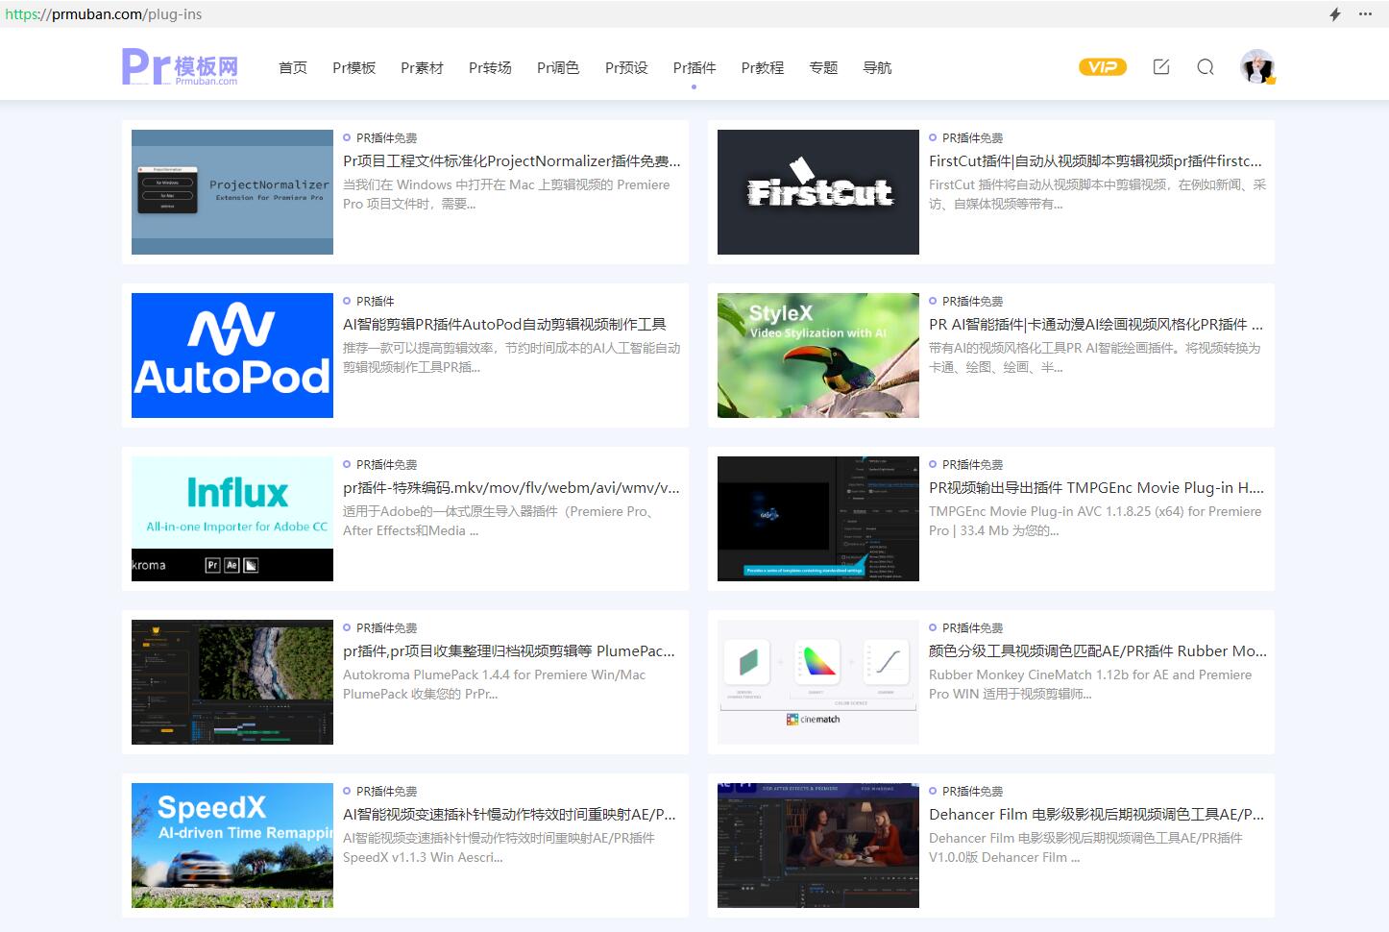Open AI智能视频变速插补针 SpeedX title
This screenshot has width=1389, height=932.
point(510,815)
